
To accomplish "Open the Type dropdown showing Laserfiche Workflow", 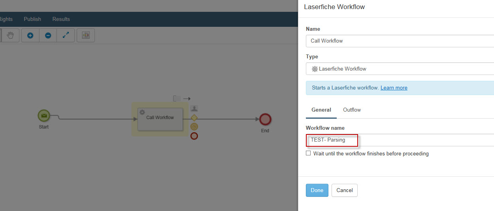I will (400, 69).
